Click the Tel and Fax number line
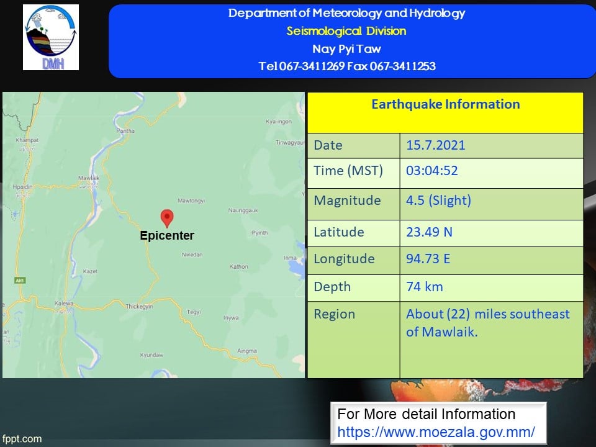 [347, 66]
